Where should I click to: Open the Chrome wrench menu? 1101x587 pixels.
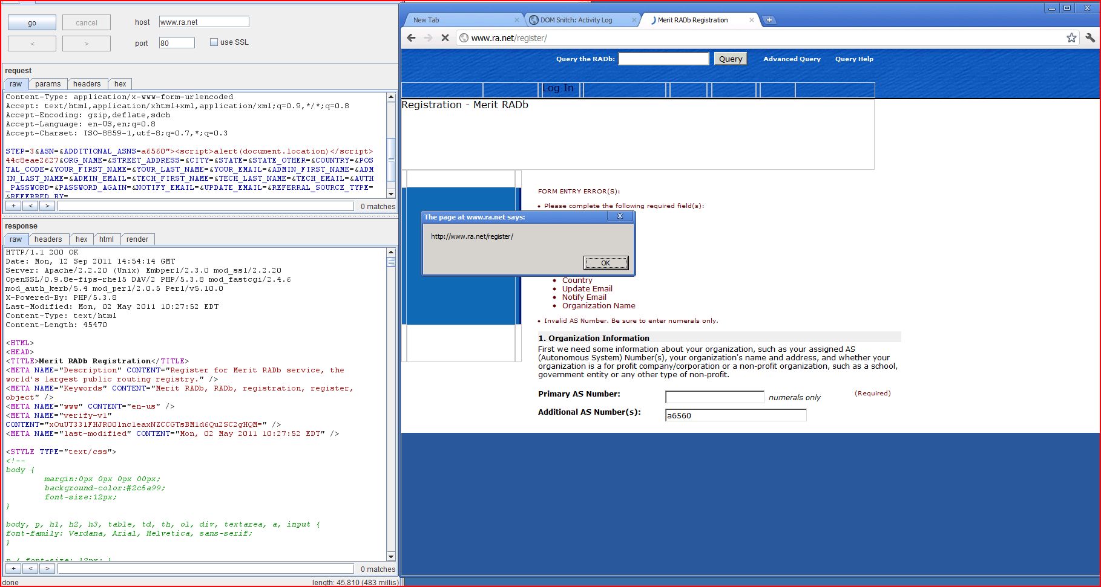(x=1090, y=37)
